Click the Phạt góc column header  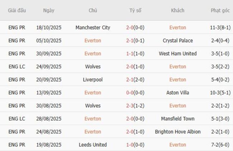click(220, 10)
